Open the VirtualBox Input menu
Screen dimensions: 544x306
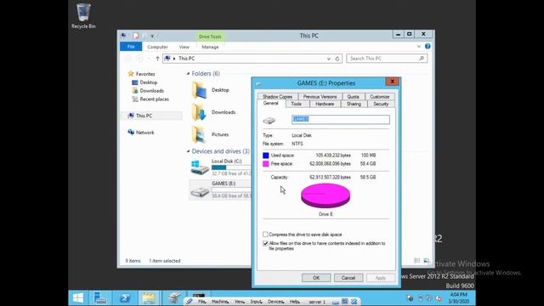[x=256, y=302]
